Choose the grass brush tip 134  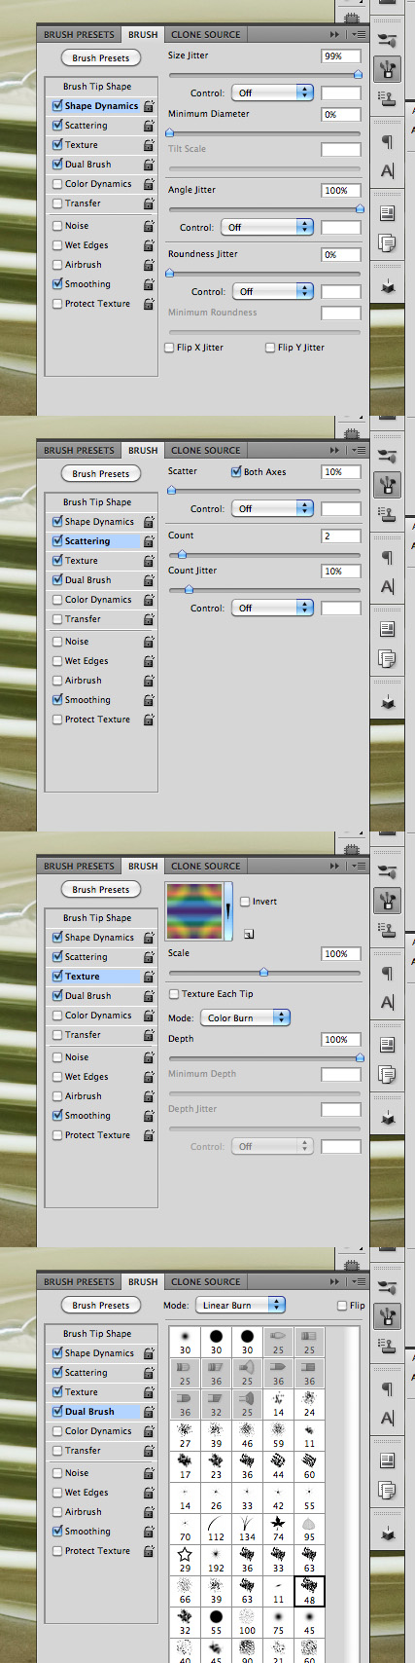247,1529
